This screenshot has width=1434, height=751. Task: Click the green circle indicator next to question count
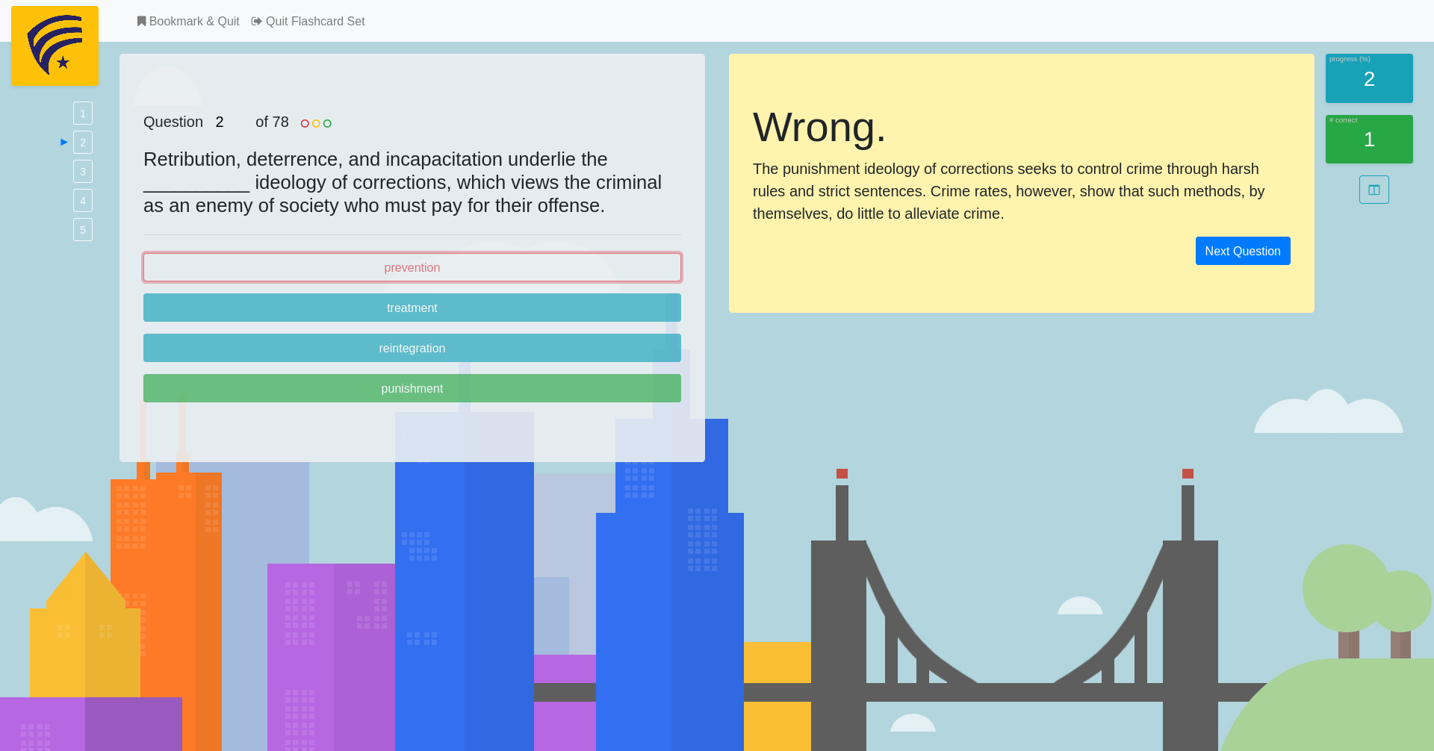click(x=327, y=123)
